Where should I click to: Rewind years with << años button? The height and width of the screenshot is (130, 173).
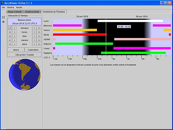click(10, 44)
